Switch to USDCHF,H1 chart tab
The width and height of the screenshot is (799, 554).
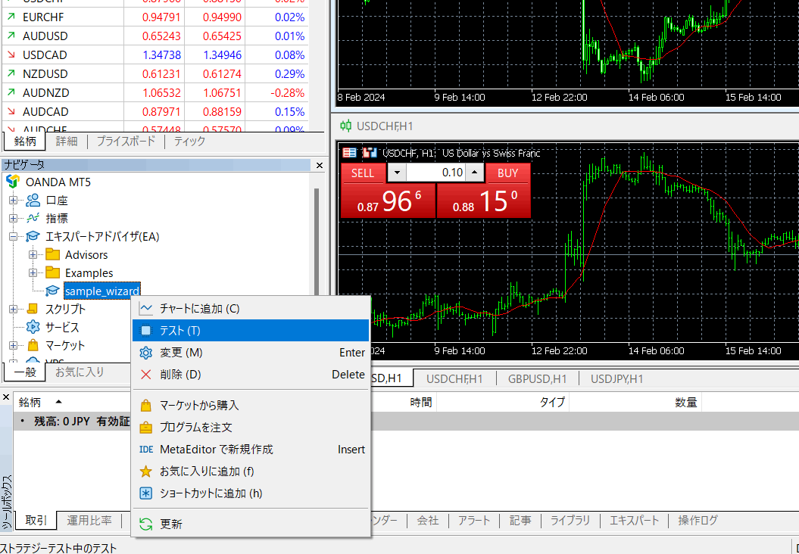tap(454, 379)
